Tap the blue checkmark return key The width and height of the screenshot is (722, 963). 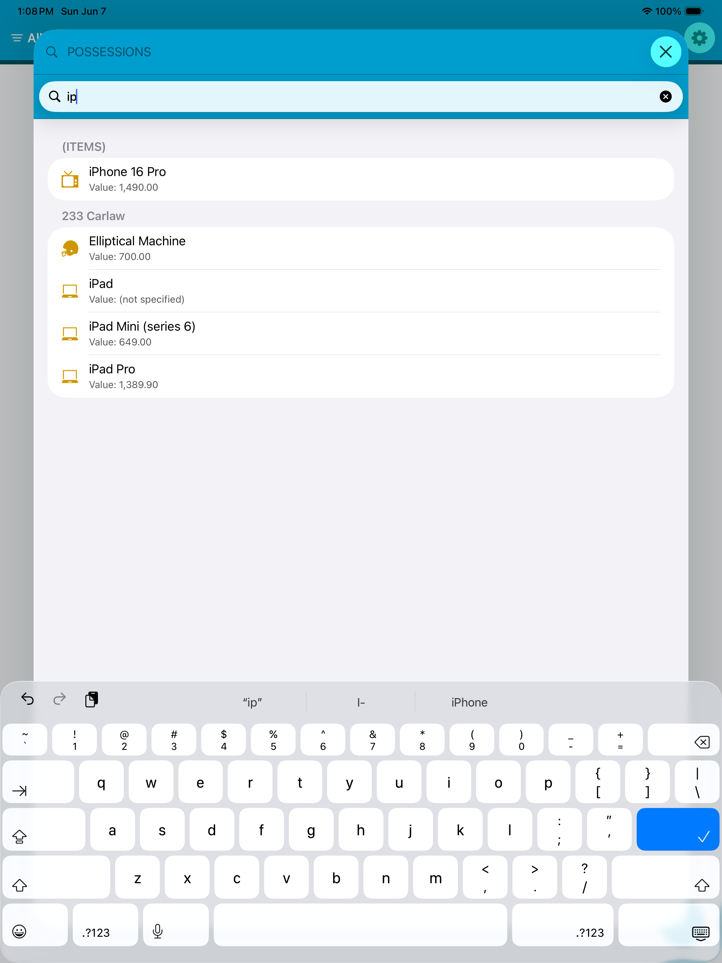point(678,829)
